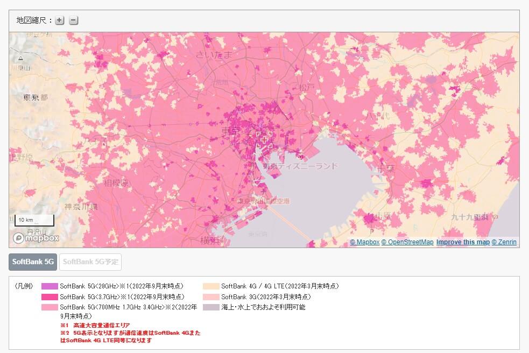Select the SoftBank 5G tab
This screenshot has width=529, height=353.
point(33,262)
